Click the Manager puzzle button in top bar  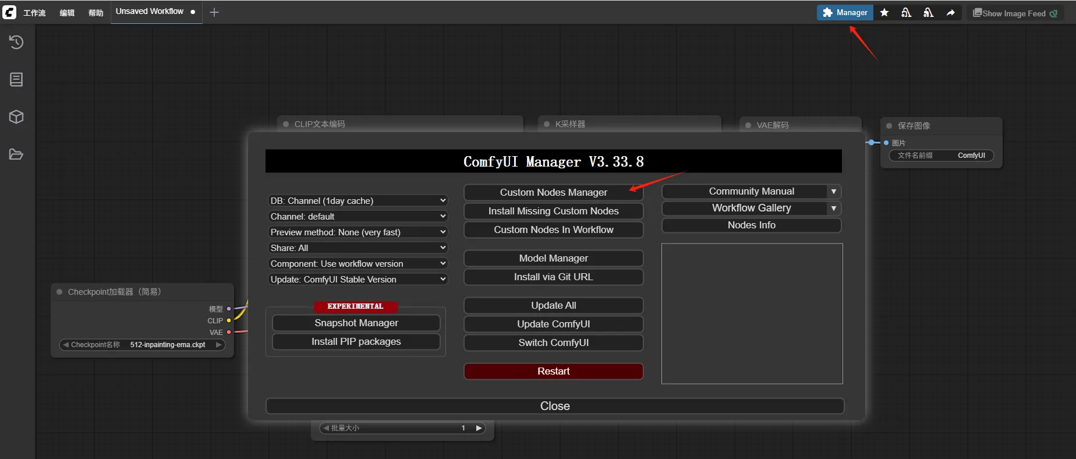click(x=845, y=12)
